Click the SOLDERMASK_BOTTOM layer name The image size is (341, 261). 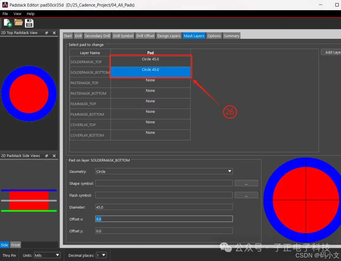pos(90,72)
